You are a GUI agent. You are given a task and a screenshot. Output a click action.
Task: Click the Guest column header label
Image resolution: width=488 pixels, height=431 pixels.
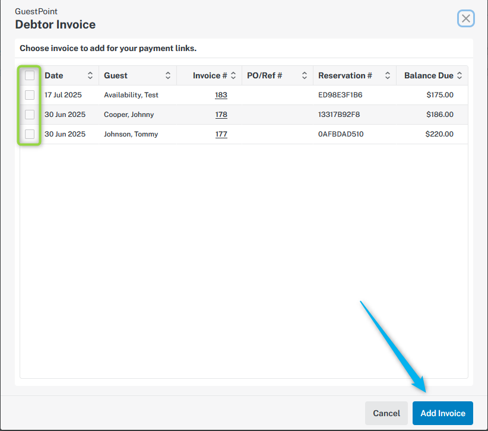(x=116, y=75)
